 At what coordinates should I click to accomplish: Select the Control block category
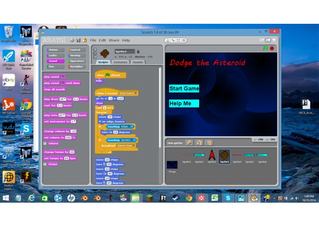click(x=77, y=50)
